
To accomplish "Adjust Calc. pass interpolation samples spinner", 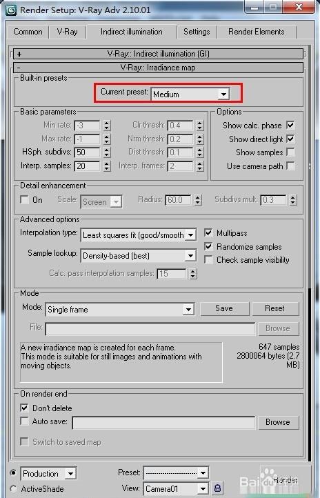I will [193, 273].
